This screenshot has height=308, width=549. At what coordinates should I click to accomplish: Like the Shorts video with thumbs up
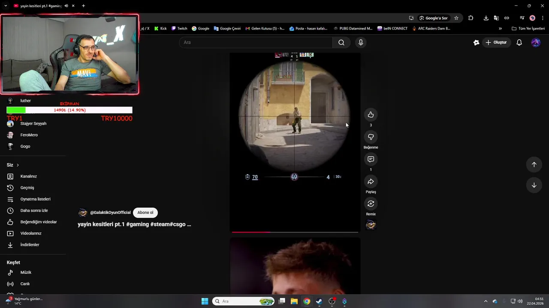coord(371,115)
